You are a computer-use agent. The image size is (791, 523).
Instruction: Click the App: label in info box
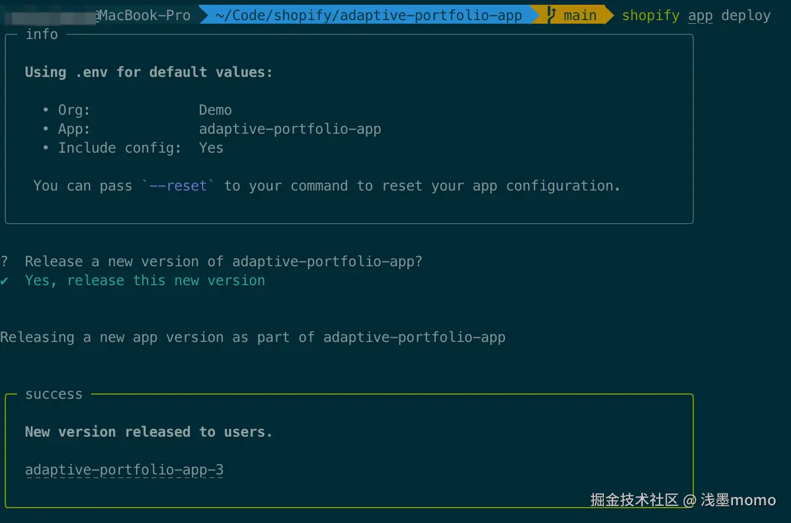(x=74, y=129)
